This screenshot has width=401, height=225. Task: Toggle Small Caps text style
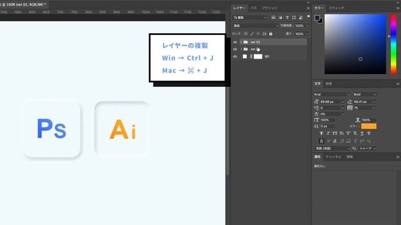341,133
